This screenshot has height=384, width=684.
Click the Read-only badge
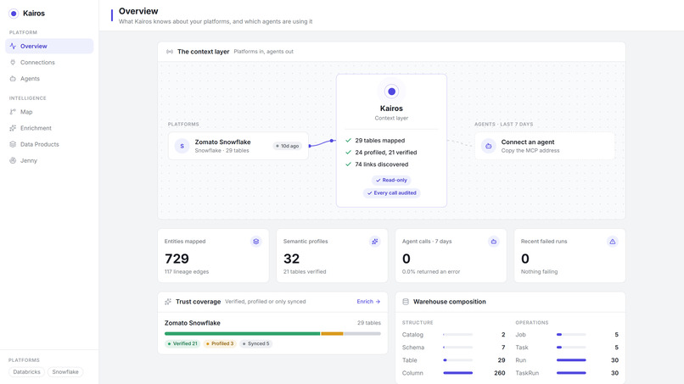[391, 180]
